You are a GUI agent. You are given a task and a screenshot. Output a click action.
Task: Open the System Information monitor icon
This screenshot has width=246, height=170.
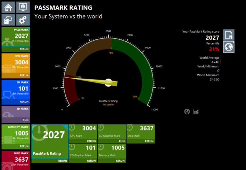click(23, 7)
